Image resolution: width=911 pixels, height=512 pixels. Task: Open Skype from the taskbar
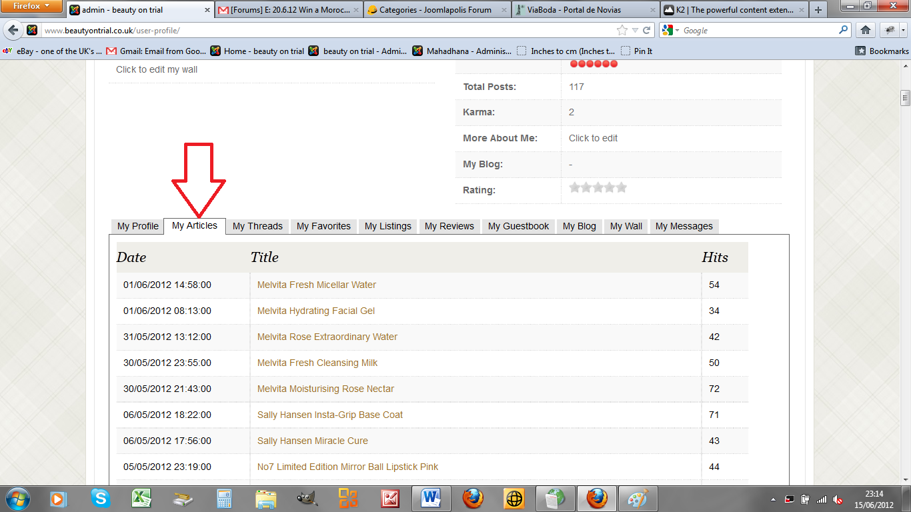point(100,498)
